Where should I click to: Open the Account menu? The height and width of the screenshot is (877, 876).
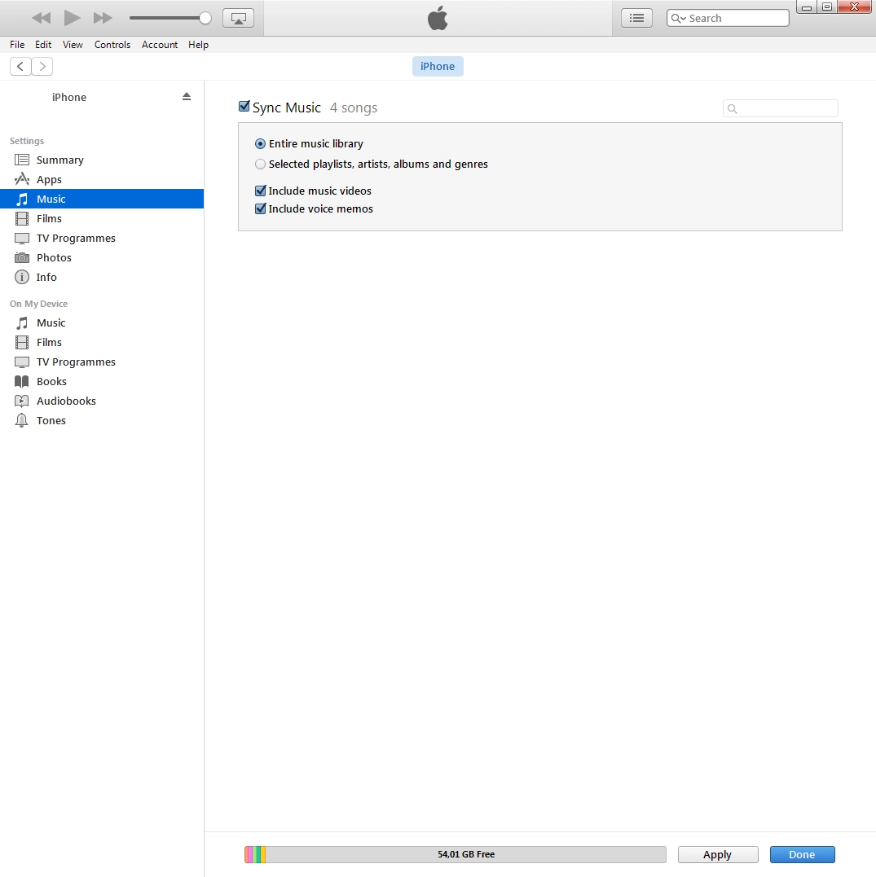(160, 45)
